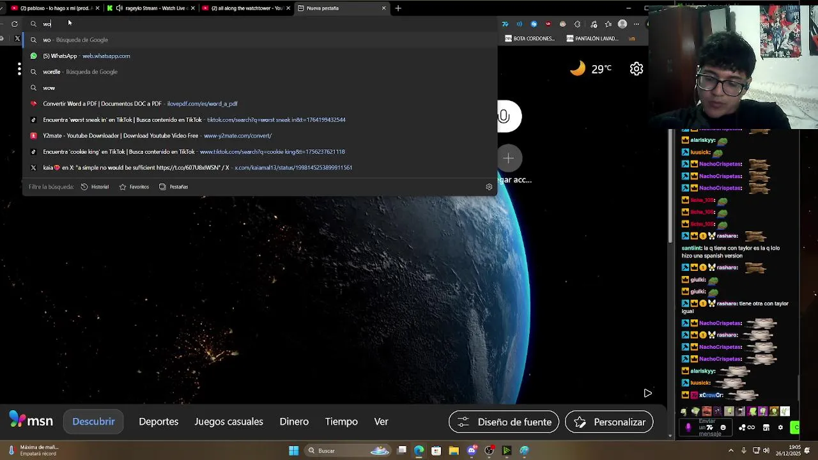Screen dimensions: 818x460
Task: Choose the 'wow' search suggestion
Action: point(259,88)
